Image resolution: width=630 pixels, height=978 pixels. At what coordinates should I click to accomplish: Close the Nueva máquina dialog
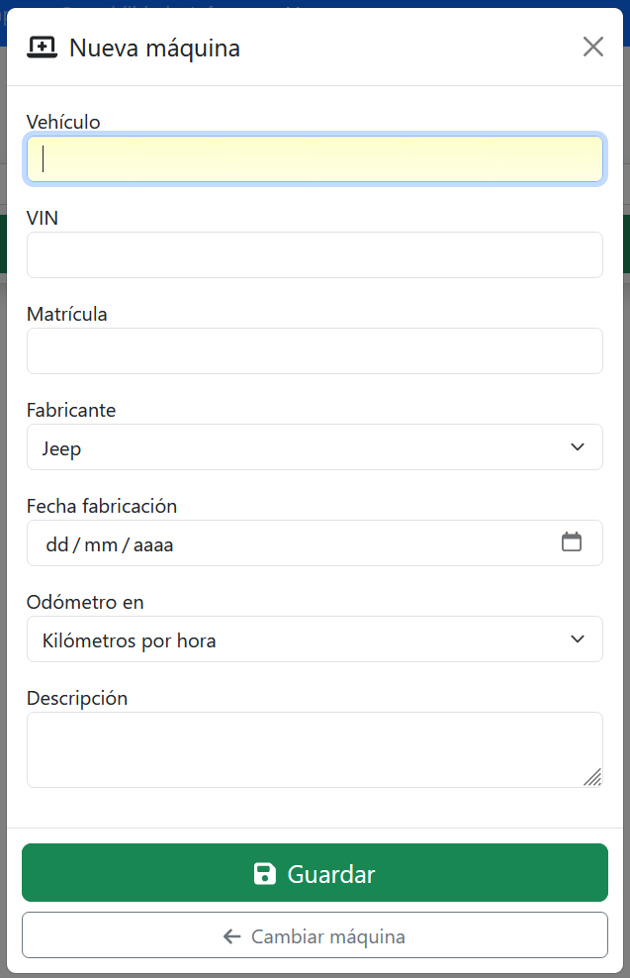click(592, 47)
